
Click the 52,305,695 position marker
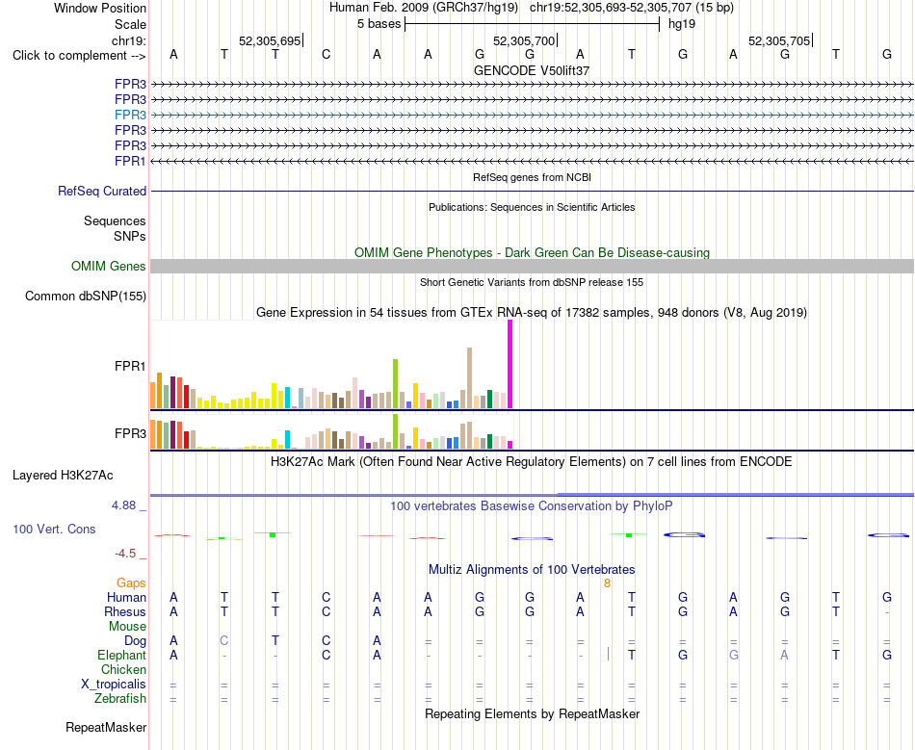[x=270, y=40]
